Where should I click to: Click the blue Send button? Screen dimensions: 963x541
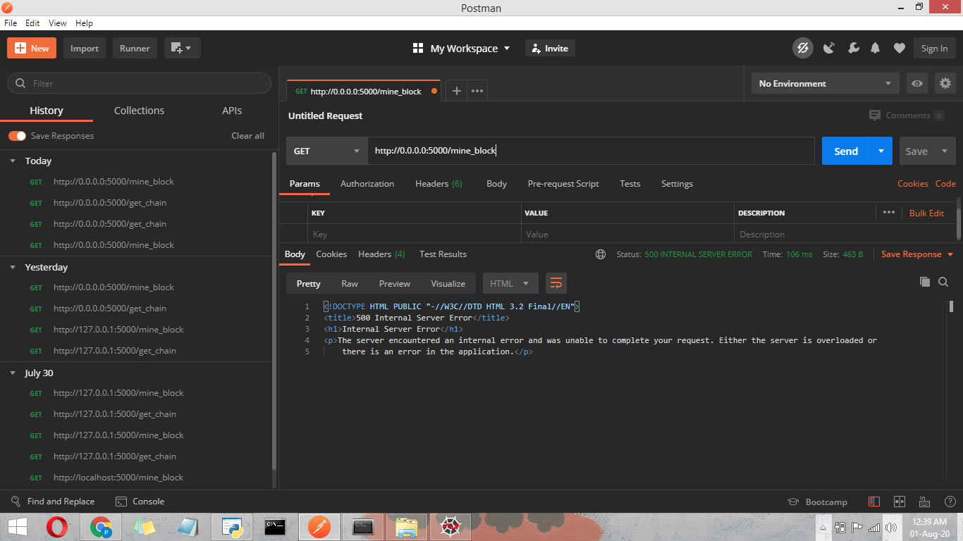coord(846,151)
